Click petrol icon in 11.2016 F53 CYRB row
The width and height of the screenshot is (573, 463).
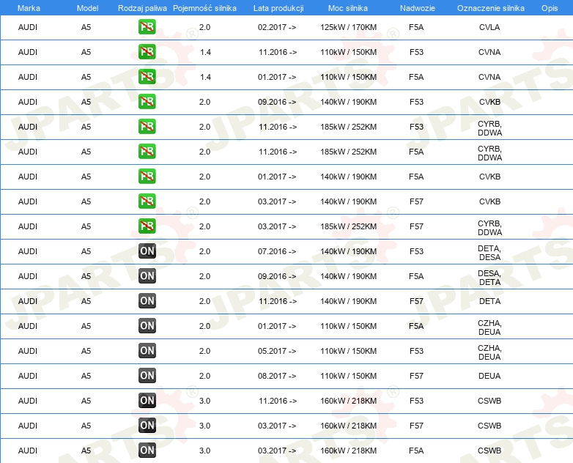[x=147, y=127]
